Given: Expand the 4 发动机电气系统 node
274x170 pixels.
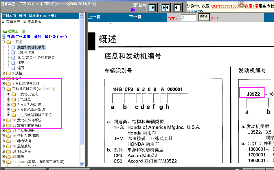Looking at the screenshot, I should (x=3, y=84).
